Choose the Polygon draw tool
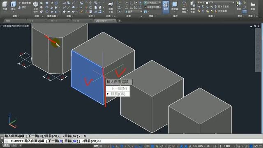This screenshot has height=148, width=263. (x=65, y=12)
